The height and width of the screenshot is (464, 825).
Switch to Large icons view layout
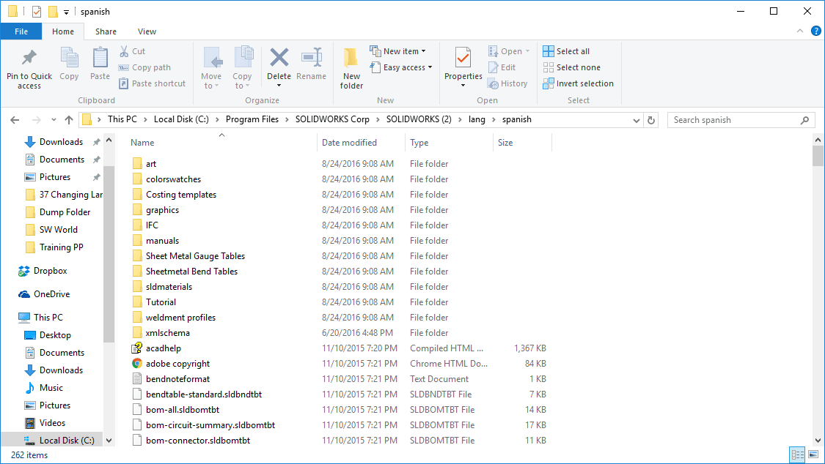click(813, 454)
